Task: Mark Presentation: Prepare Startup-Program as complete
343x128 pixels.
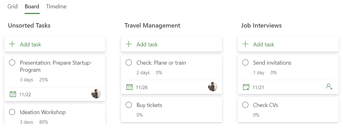Action: click(x=12, y=62)
